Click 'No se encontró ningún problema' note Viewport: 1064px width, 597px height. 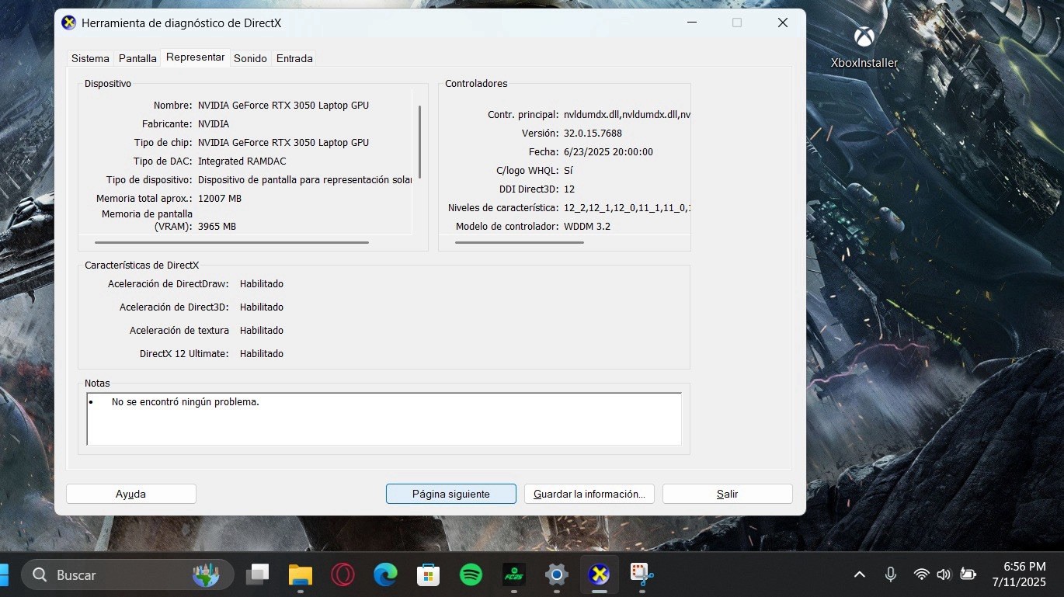[x=186, y=402]
